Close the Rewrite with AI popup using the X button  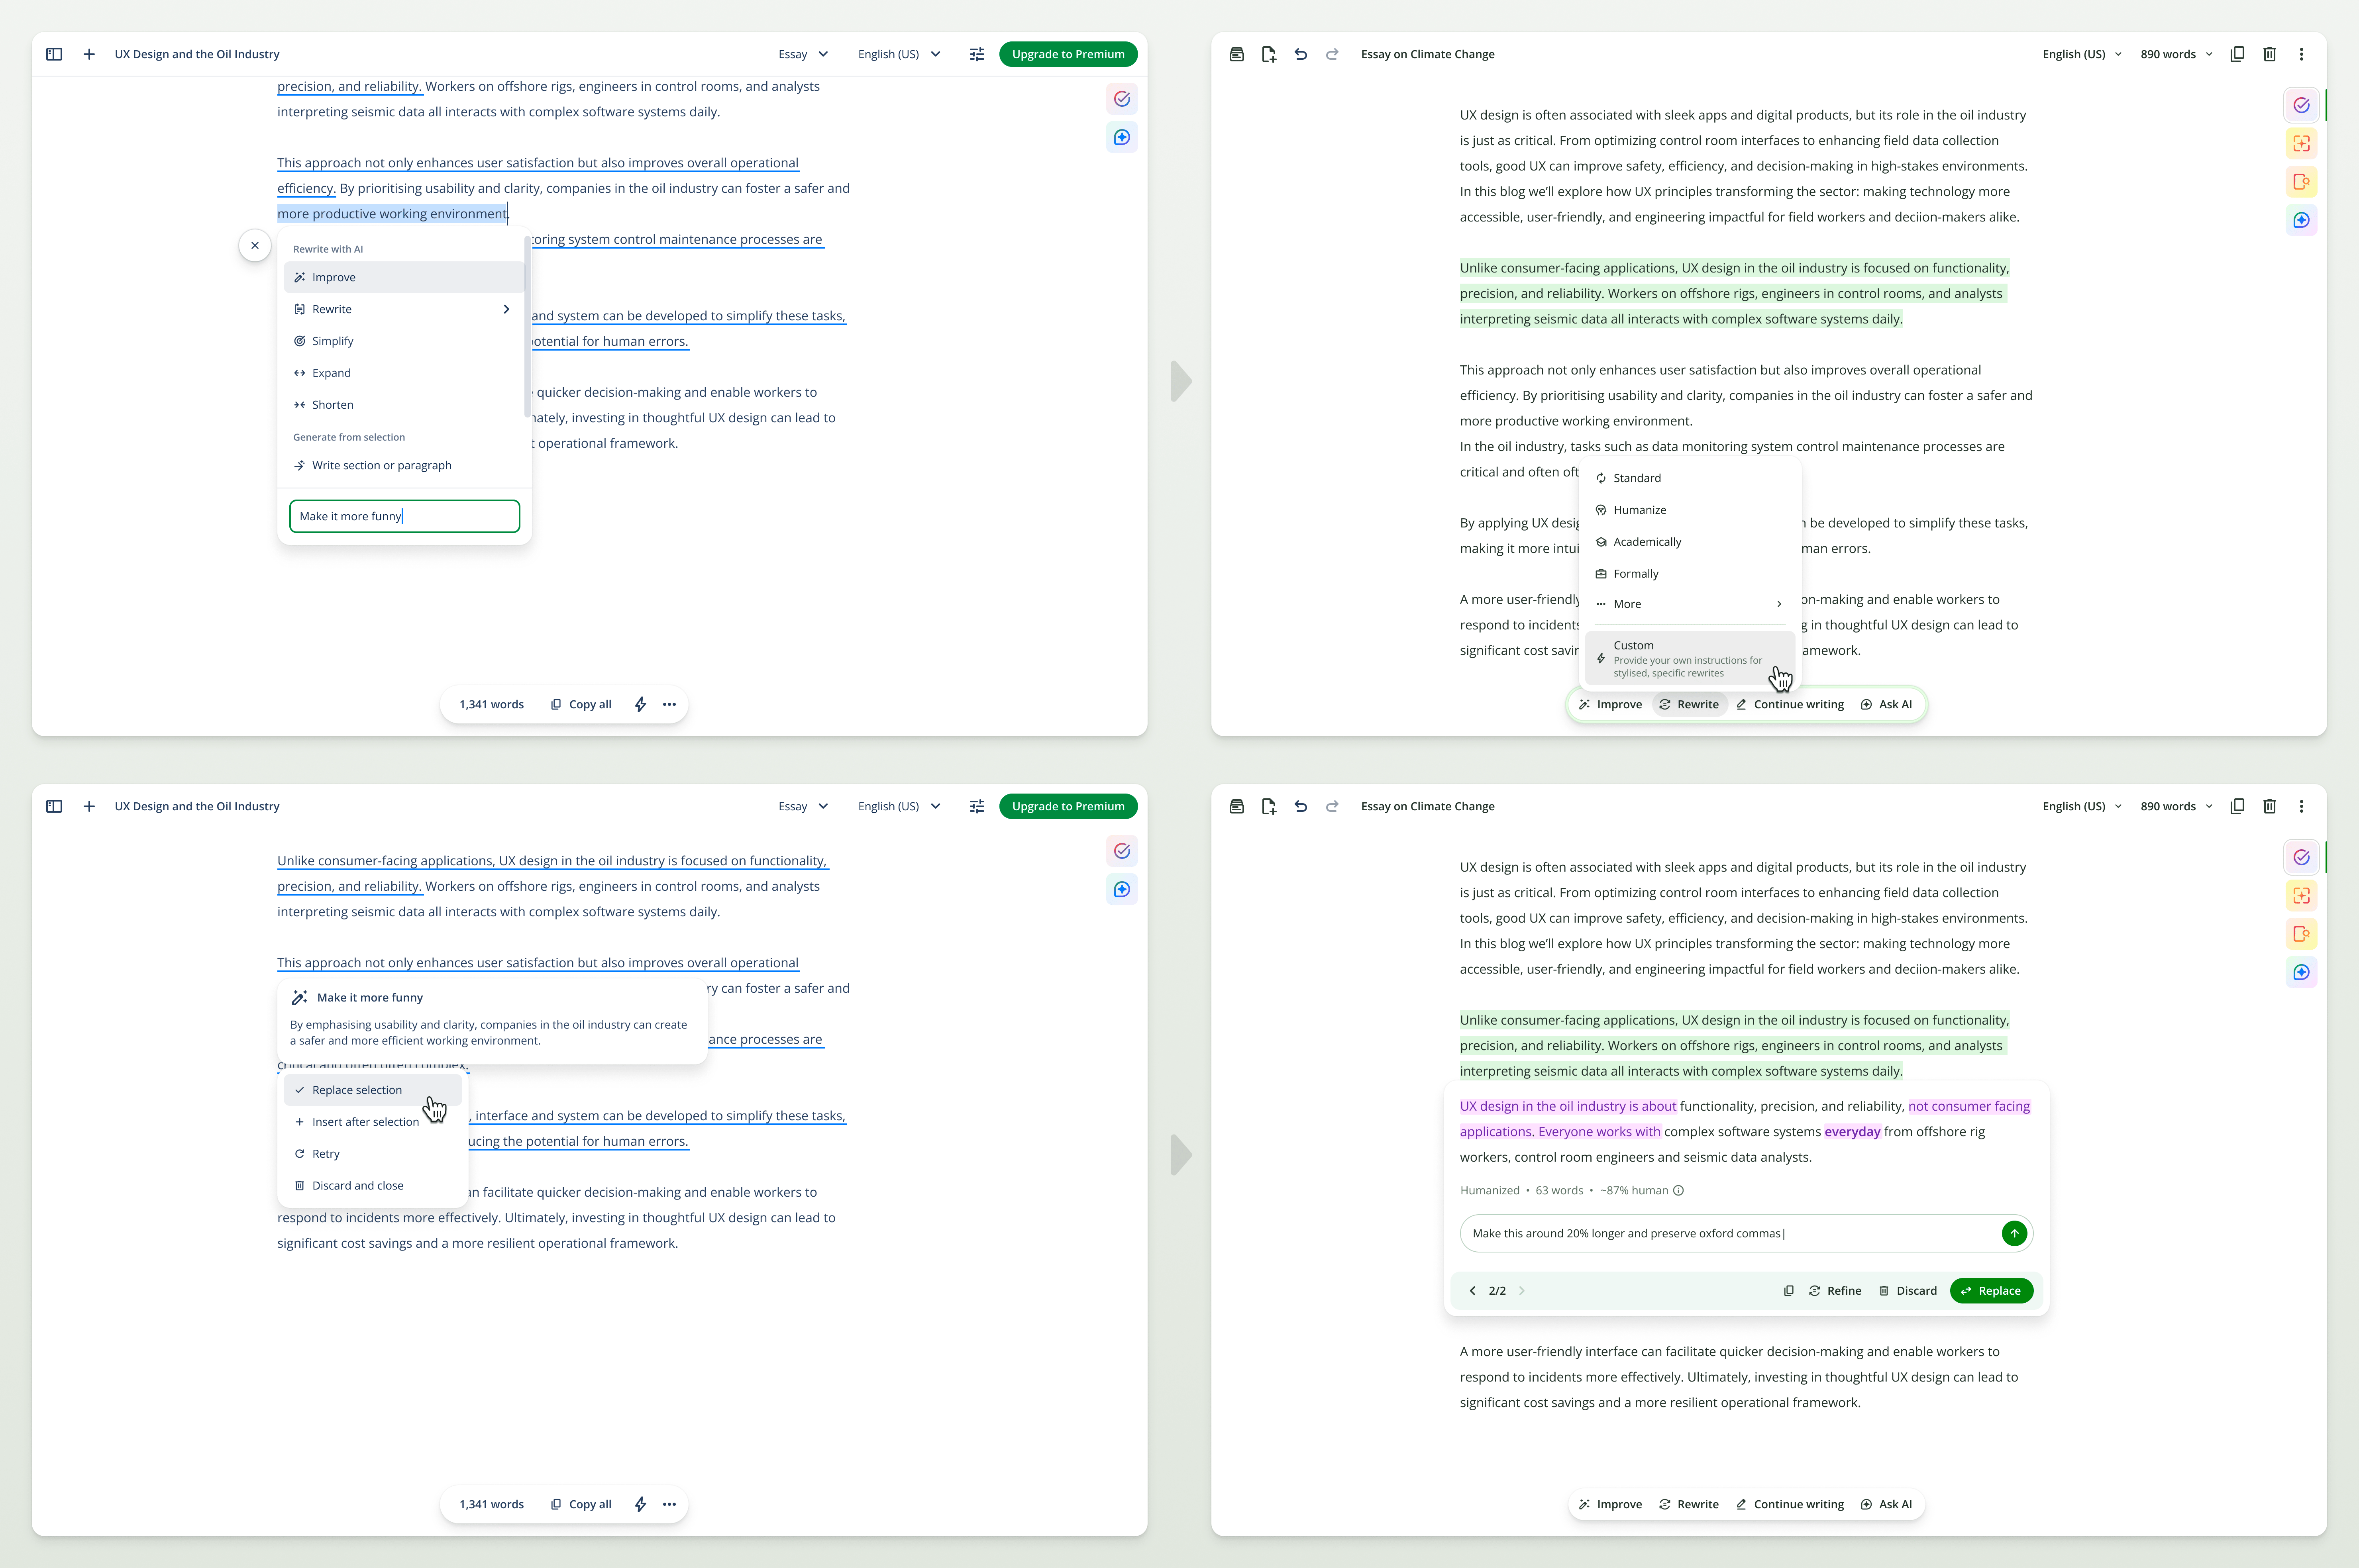[255, 245]
